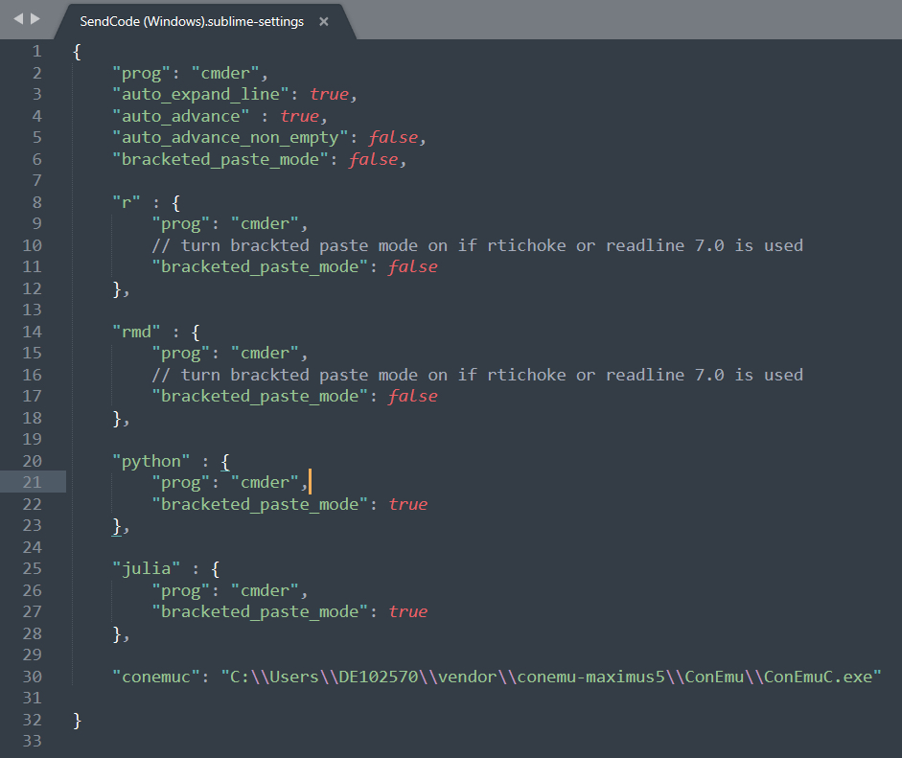Screen dimensions: 902x758
Task: Click line number 30 in the gutter
Action: click(x=31, y=677)
